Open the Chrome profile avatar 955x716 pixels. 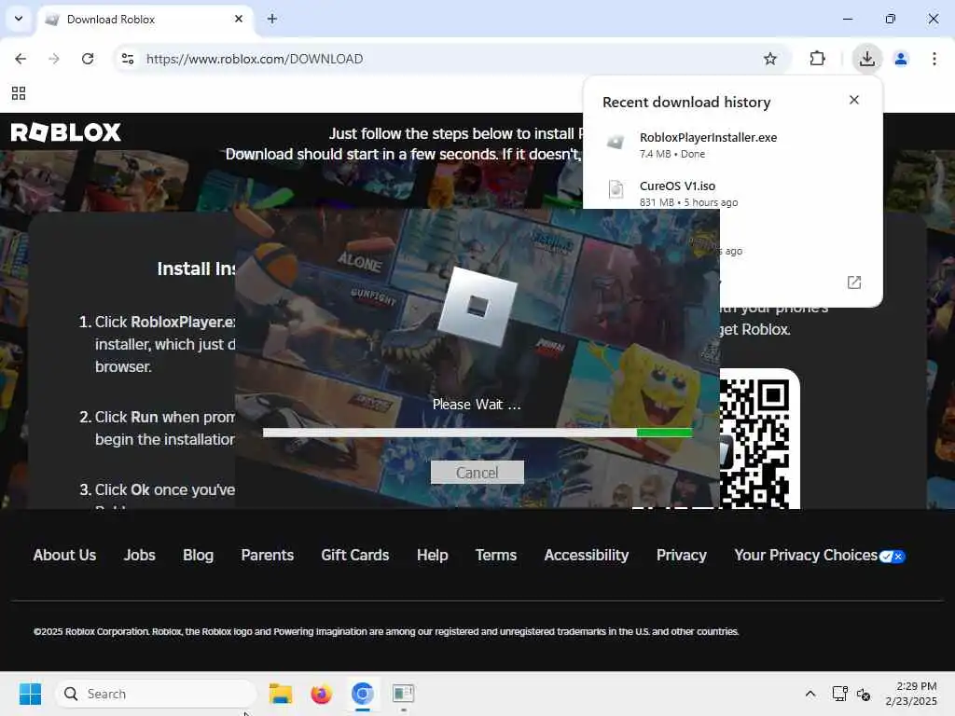[x=901, y=59]
